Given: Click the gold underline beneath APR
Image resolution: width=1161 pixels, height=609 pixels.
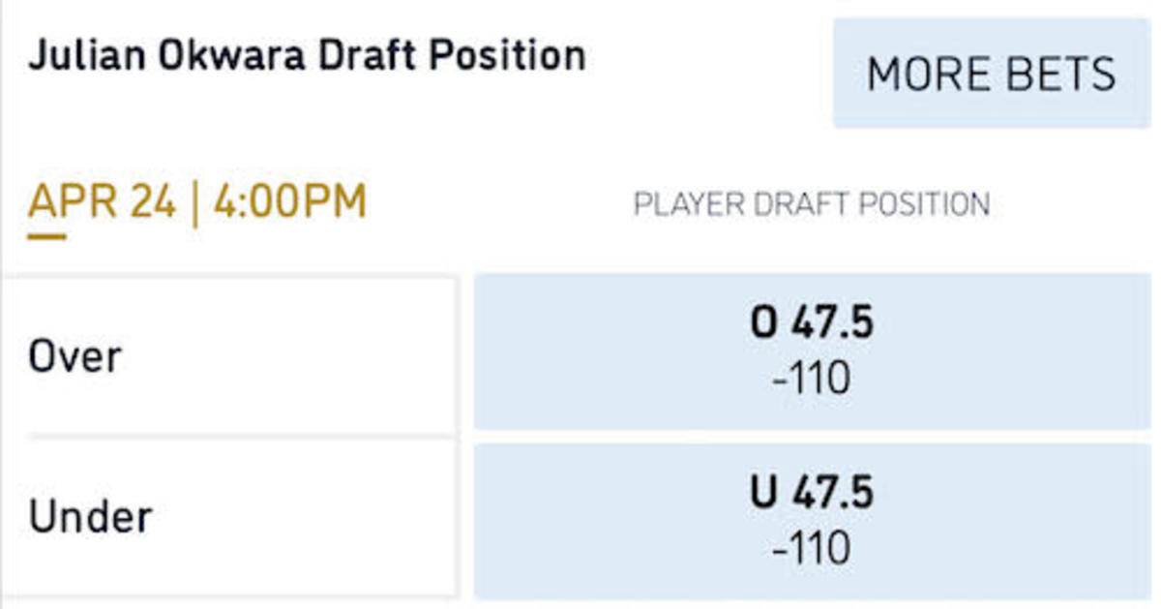Looking at the screenshot, I should click(47, 233).
